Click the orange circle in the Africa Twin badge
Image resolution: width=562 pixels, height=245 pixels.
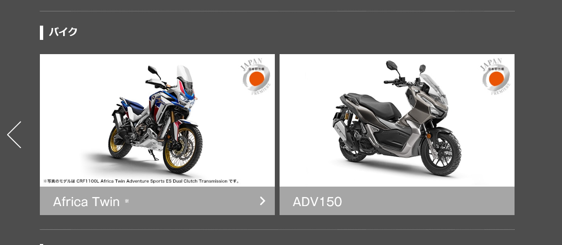(x=257, y=78)
